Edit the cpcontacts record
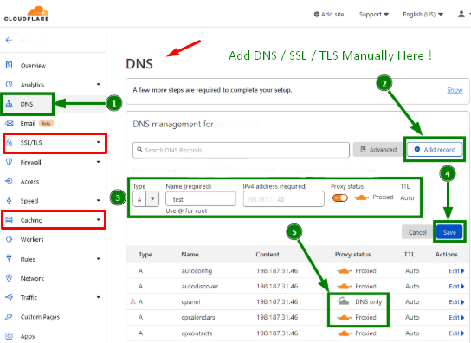Image resolution: width=471 pixels, height=343 pixels. 456,333
